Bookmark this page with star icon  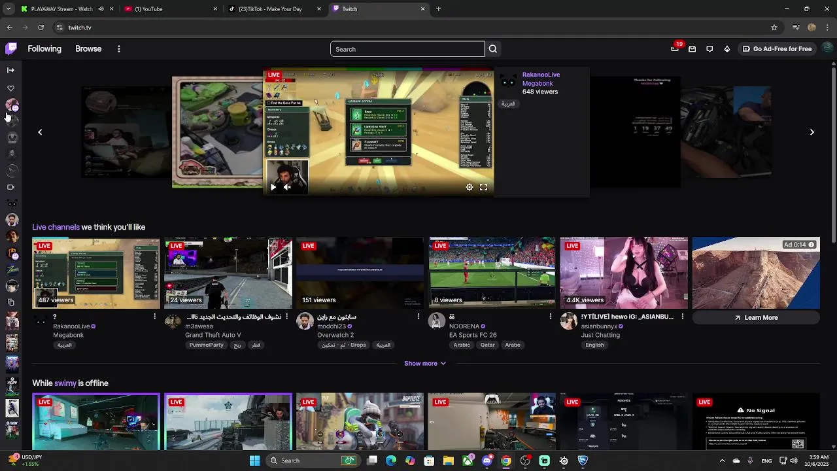[774, 27]
